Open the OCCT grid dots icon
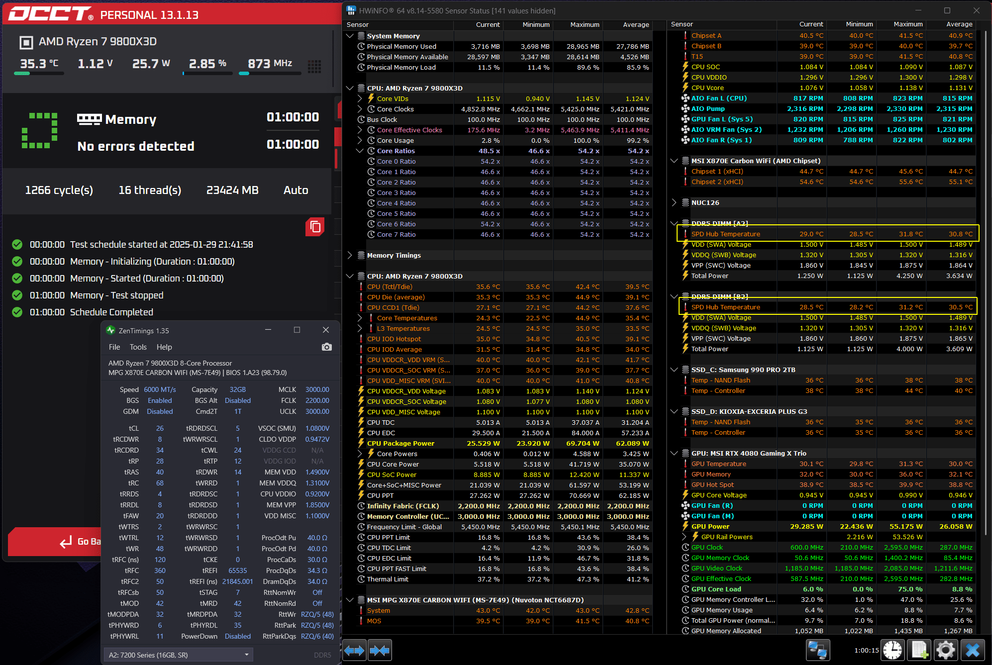This screenshot has height=665, width=992. (x=314, y=67)
